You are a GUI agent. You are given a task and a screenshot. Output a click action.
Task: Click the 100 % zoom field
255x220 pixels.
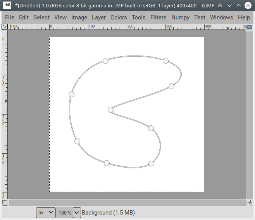pyautogui.click(x=65, y=213)
